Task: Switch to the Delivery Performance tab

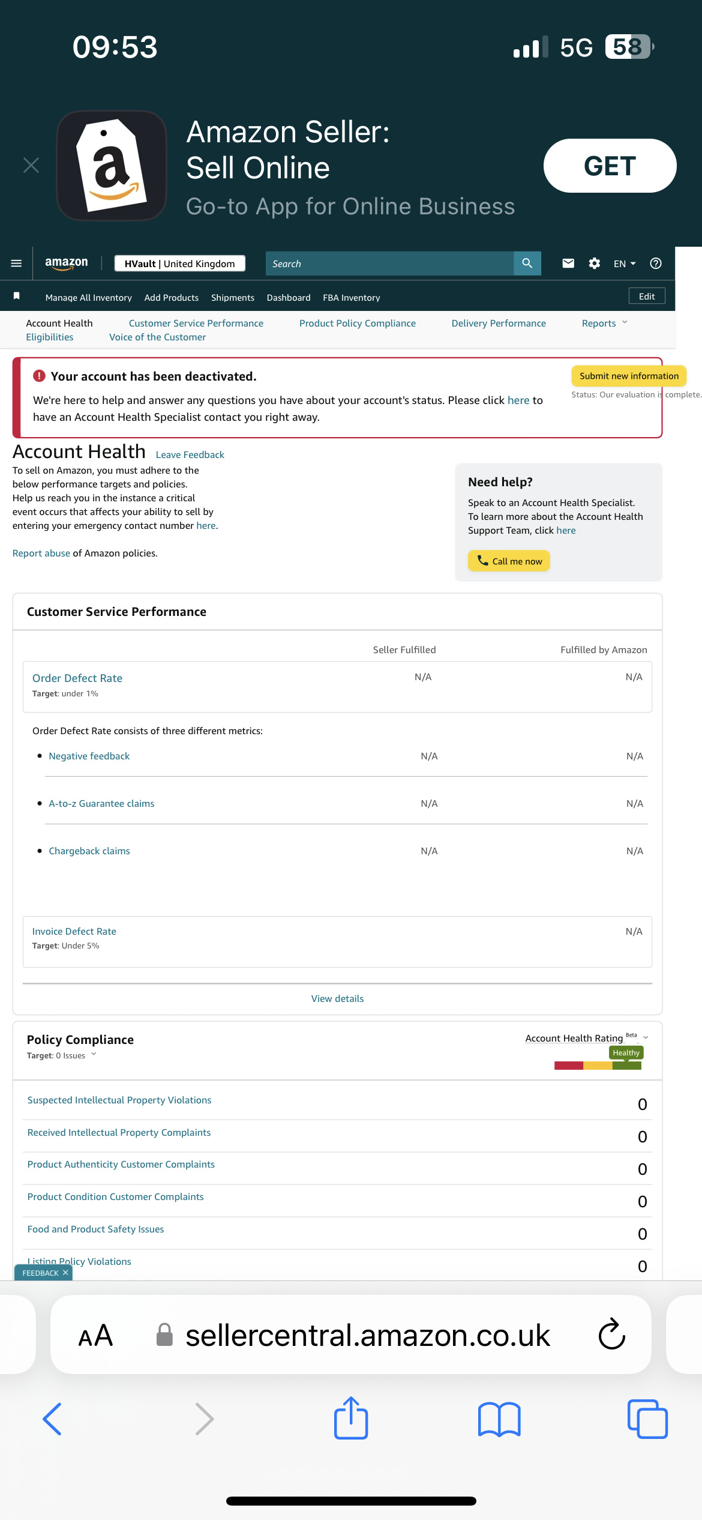Action: tap(498, 323)
